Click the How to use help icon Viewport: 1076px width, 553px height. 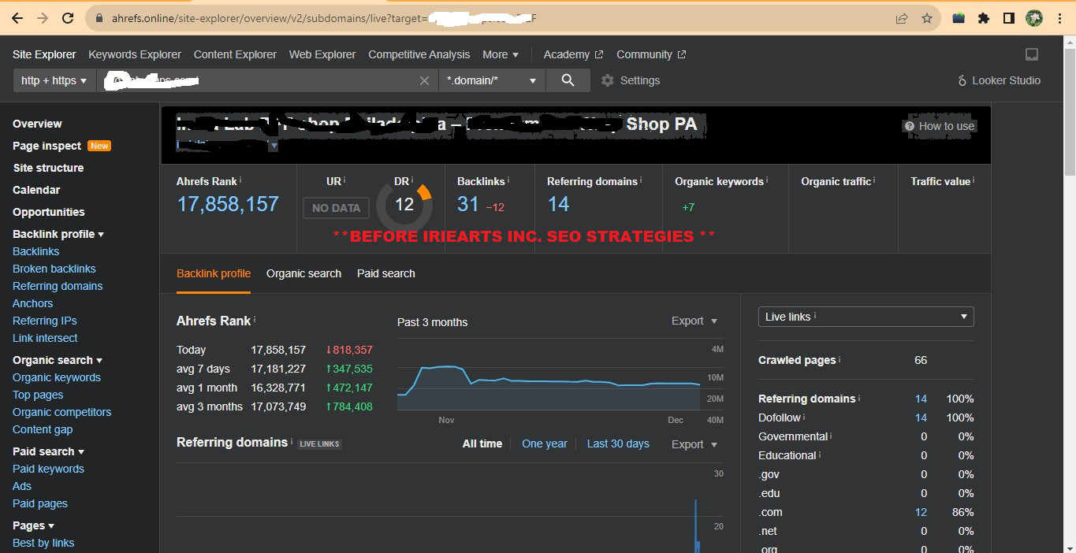(910, 125)
